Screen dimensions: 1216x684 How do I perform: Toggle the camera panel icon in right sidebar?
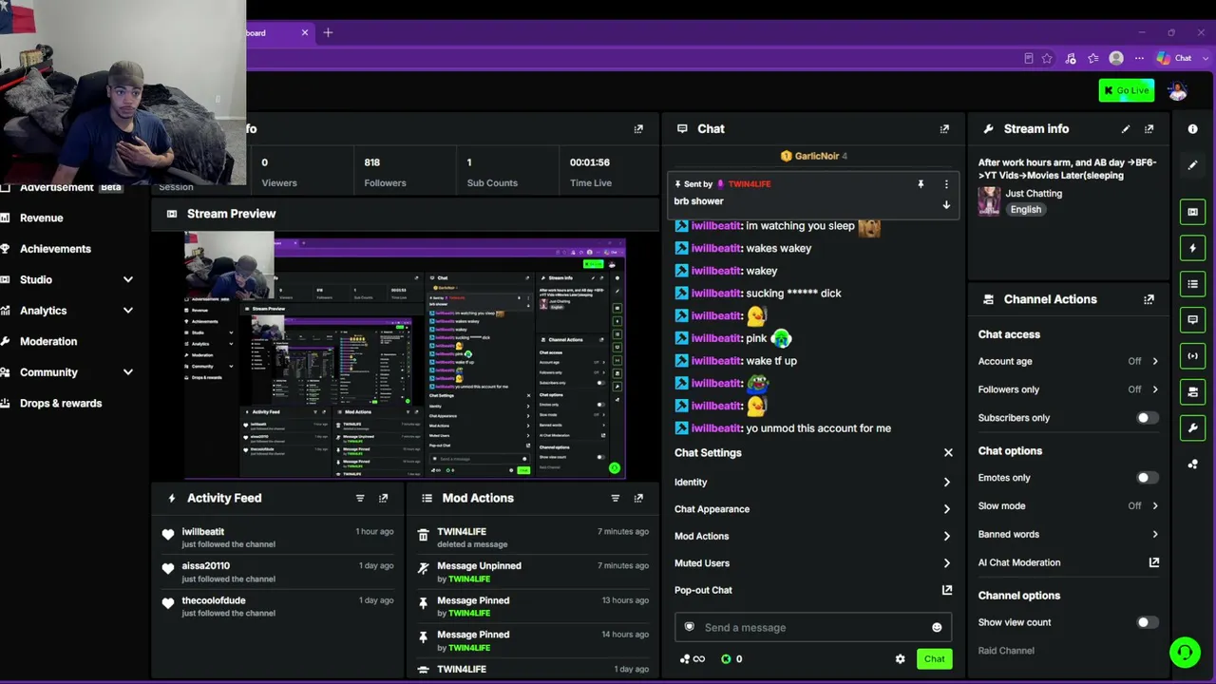coord(1192,391)
